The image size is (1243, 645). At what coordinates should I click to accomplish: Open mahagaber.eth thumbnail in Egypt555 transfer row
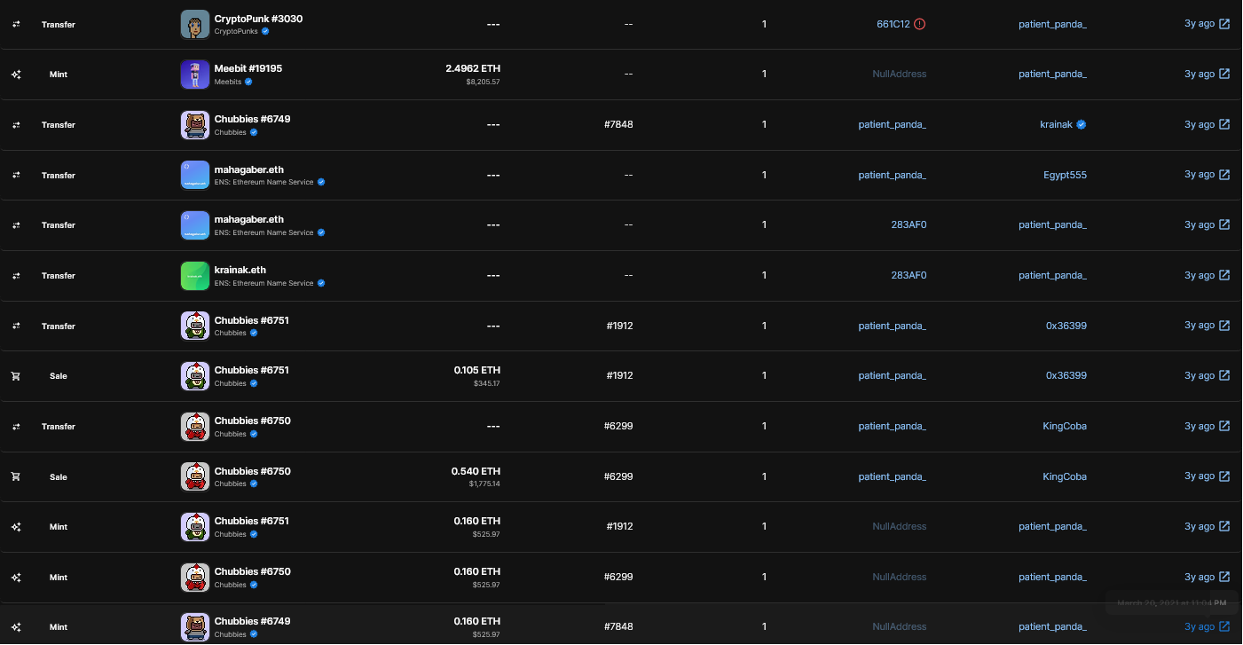click(x=195, y=175)
